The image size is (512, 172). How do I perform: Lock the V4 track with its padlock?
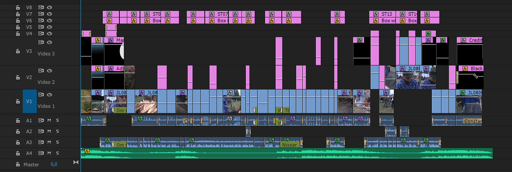point(18,34)
